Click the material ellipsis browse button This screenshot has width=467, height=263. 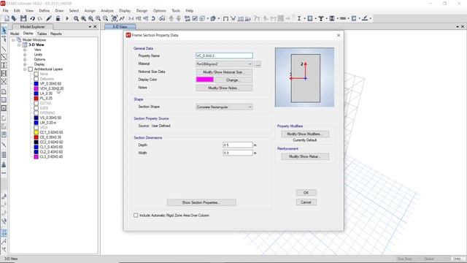pos(258,64)
